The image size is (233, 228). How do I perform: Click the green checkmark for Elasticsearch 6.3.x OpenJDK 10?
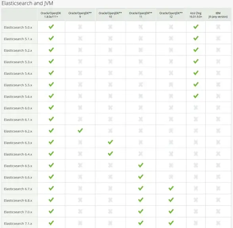(x=111, y=142)
